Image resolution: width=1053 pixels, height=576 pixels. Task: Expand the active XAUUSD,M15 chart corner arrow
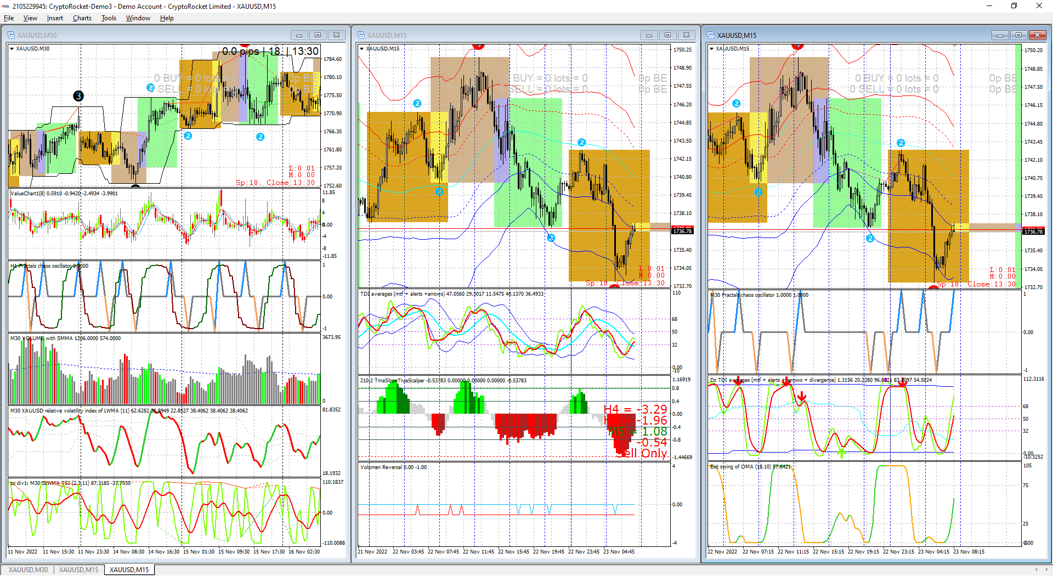(711, 48)
